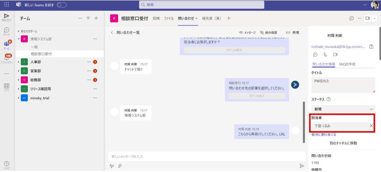Open the チャット icon in the sidebar

7,32
